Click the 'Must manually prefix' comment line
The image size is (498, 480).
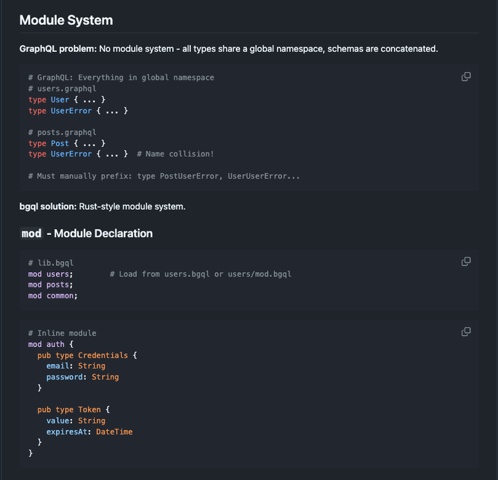tap(164, 176)
